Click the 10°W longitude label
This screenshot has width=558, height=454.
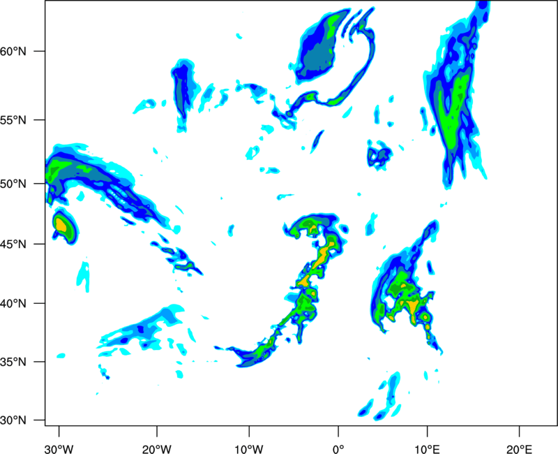pos(249,449)
